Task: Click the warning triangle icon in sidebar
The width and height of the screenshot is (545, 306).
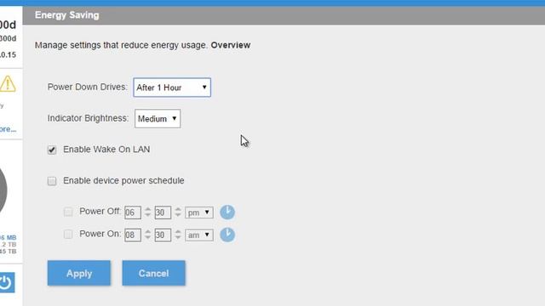Action: pos(8,83)
